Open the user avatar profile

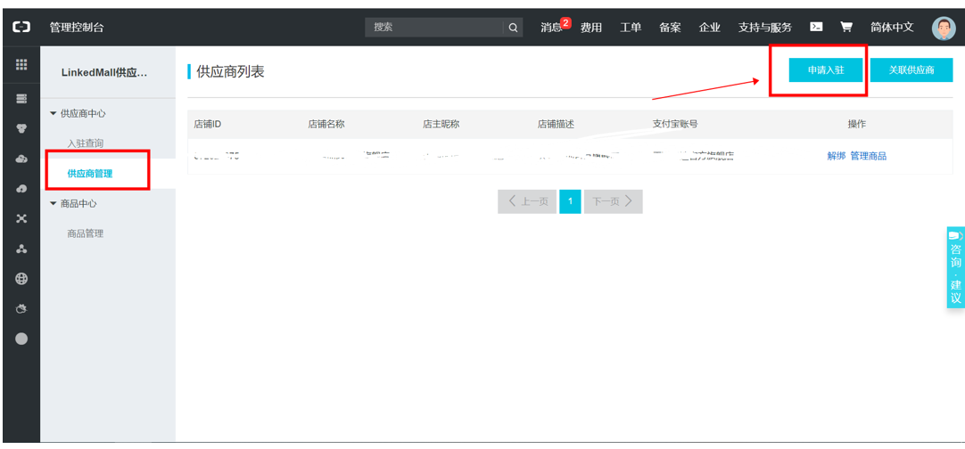[x=944, y=29]
